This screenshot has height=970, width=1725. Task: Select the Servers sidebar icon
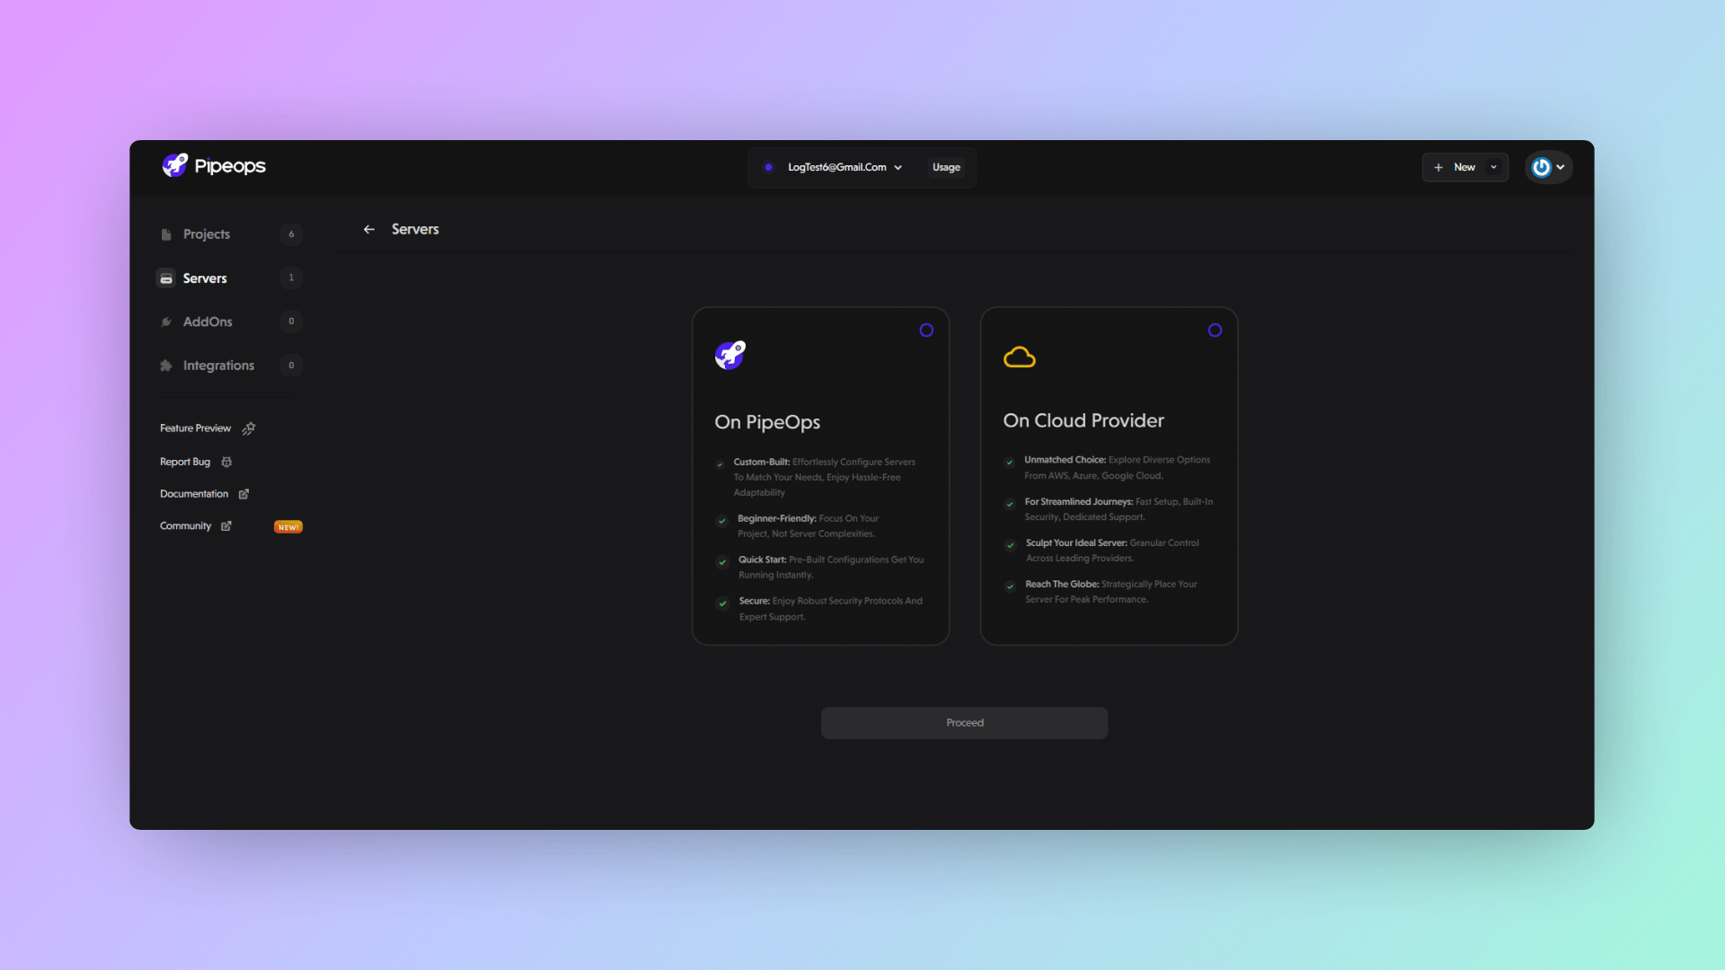pos(166,278)
